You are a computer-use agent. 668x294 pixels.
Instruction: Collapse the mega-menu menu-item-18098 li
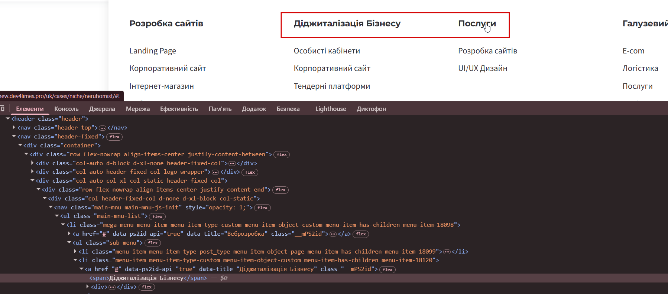(63, 225)
